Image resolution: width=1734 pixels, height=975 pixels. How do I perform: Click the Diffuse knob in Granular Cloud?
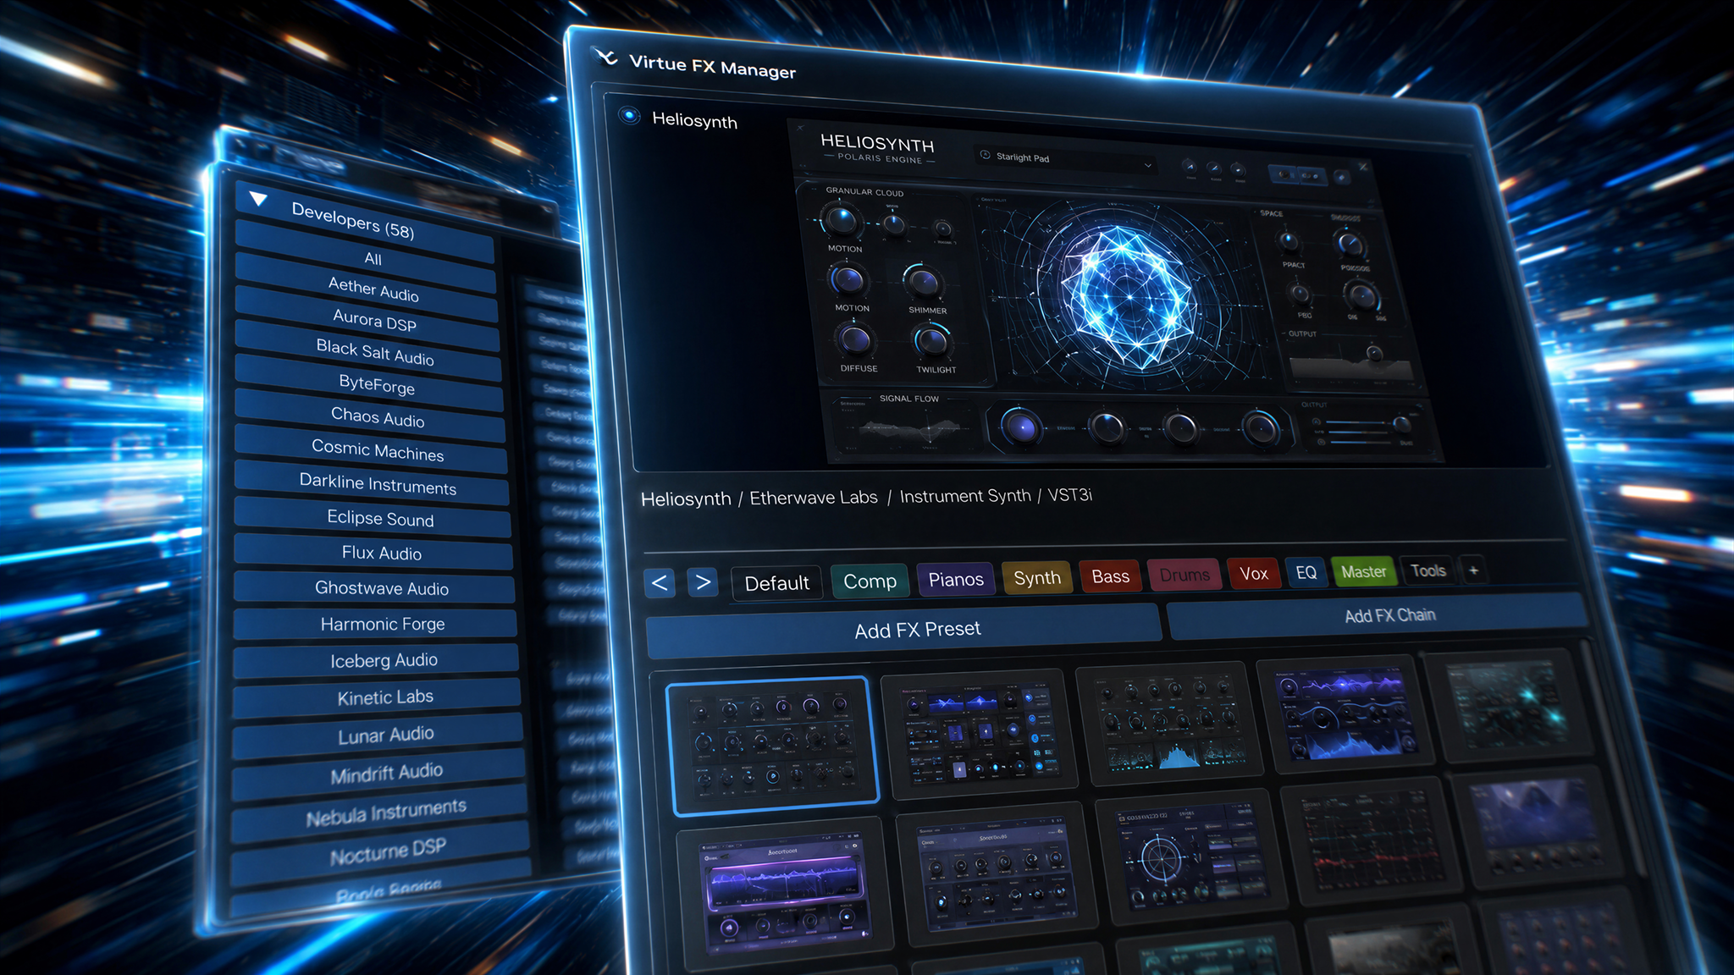click(x=855, y=340)
